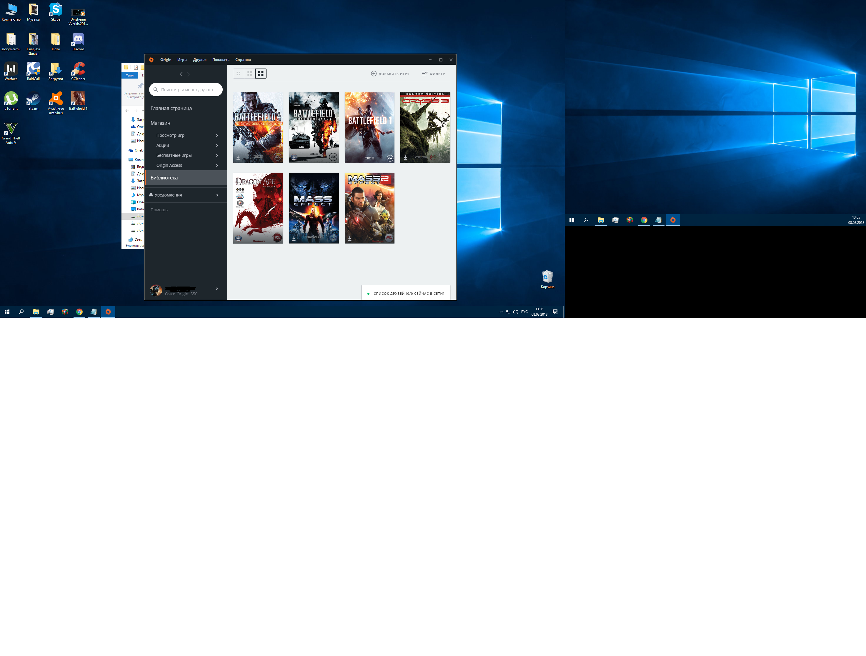Open the Warface desktop shortcut

(11, 71)
